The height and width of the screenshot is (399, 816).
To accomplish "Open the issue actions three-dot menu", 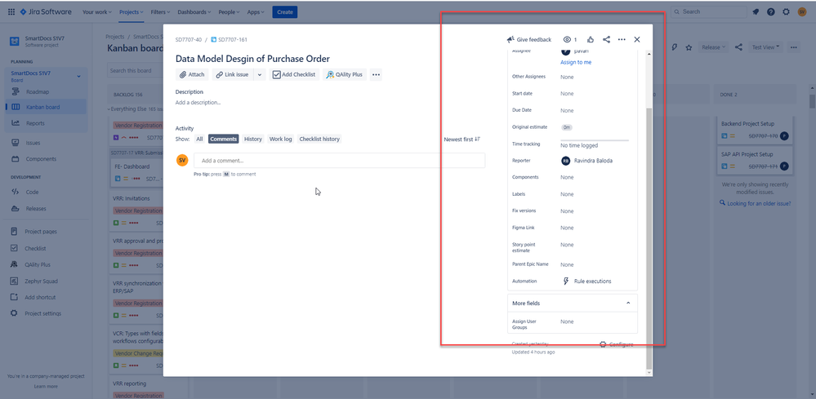I will click(x=622, y=39).
